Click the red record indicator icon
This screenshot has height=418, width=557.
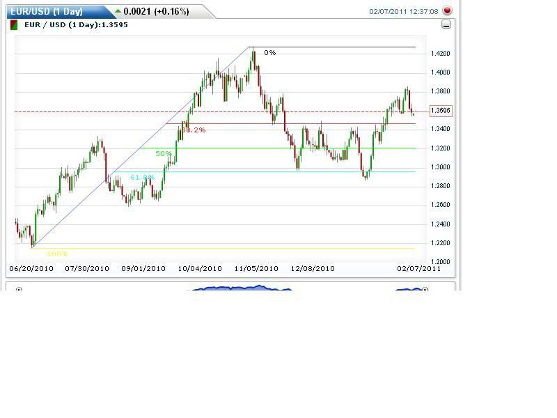[x=447, y=10]
